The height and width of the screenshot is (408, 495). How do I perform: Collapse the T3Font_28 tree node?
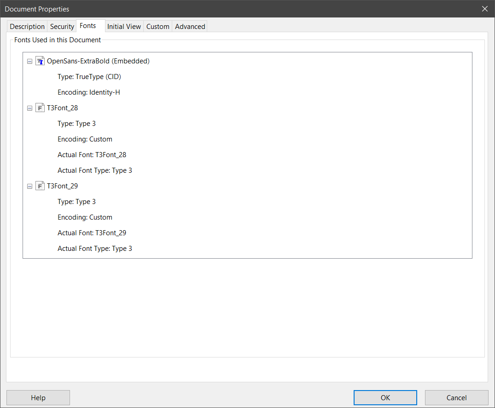29,108
